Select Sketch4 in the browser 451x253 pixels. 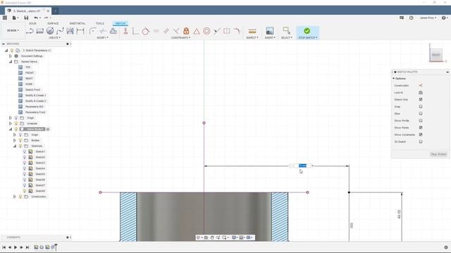point(40,169)
